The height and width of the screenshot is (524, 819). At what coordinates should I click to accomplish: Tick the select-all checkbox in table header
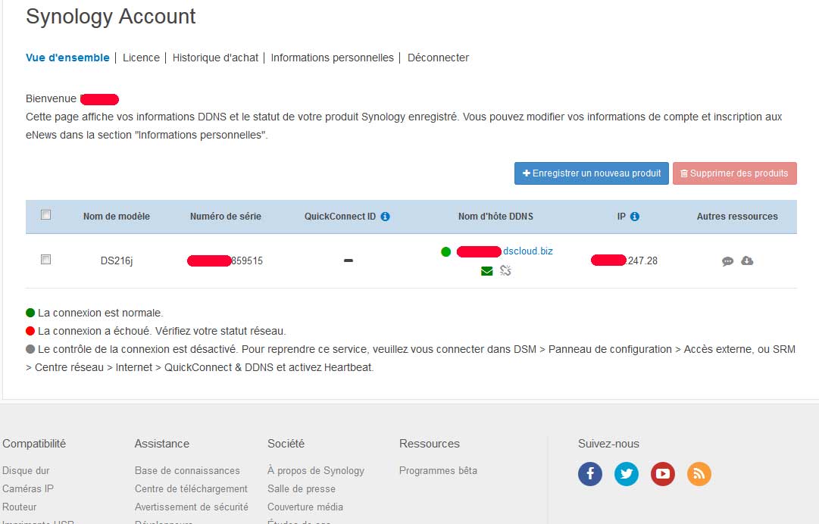46,215
